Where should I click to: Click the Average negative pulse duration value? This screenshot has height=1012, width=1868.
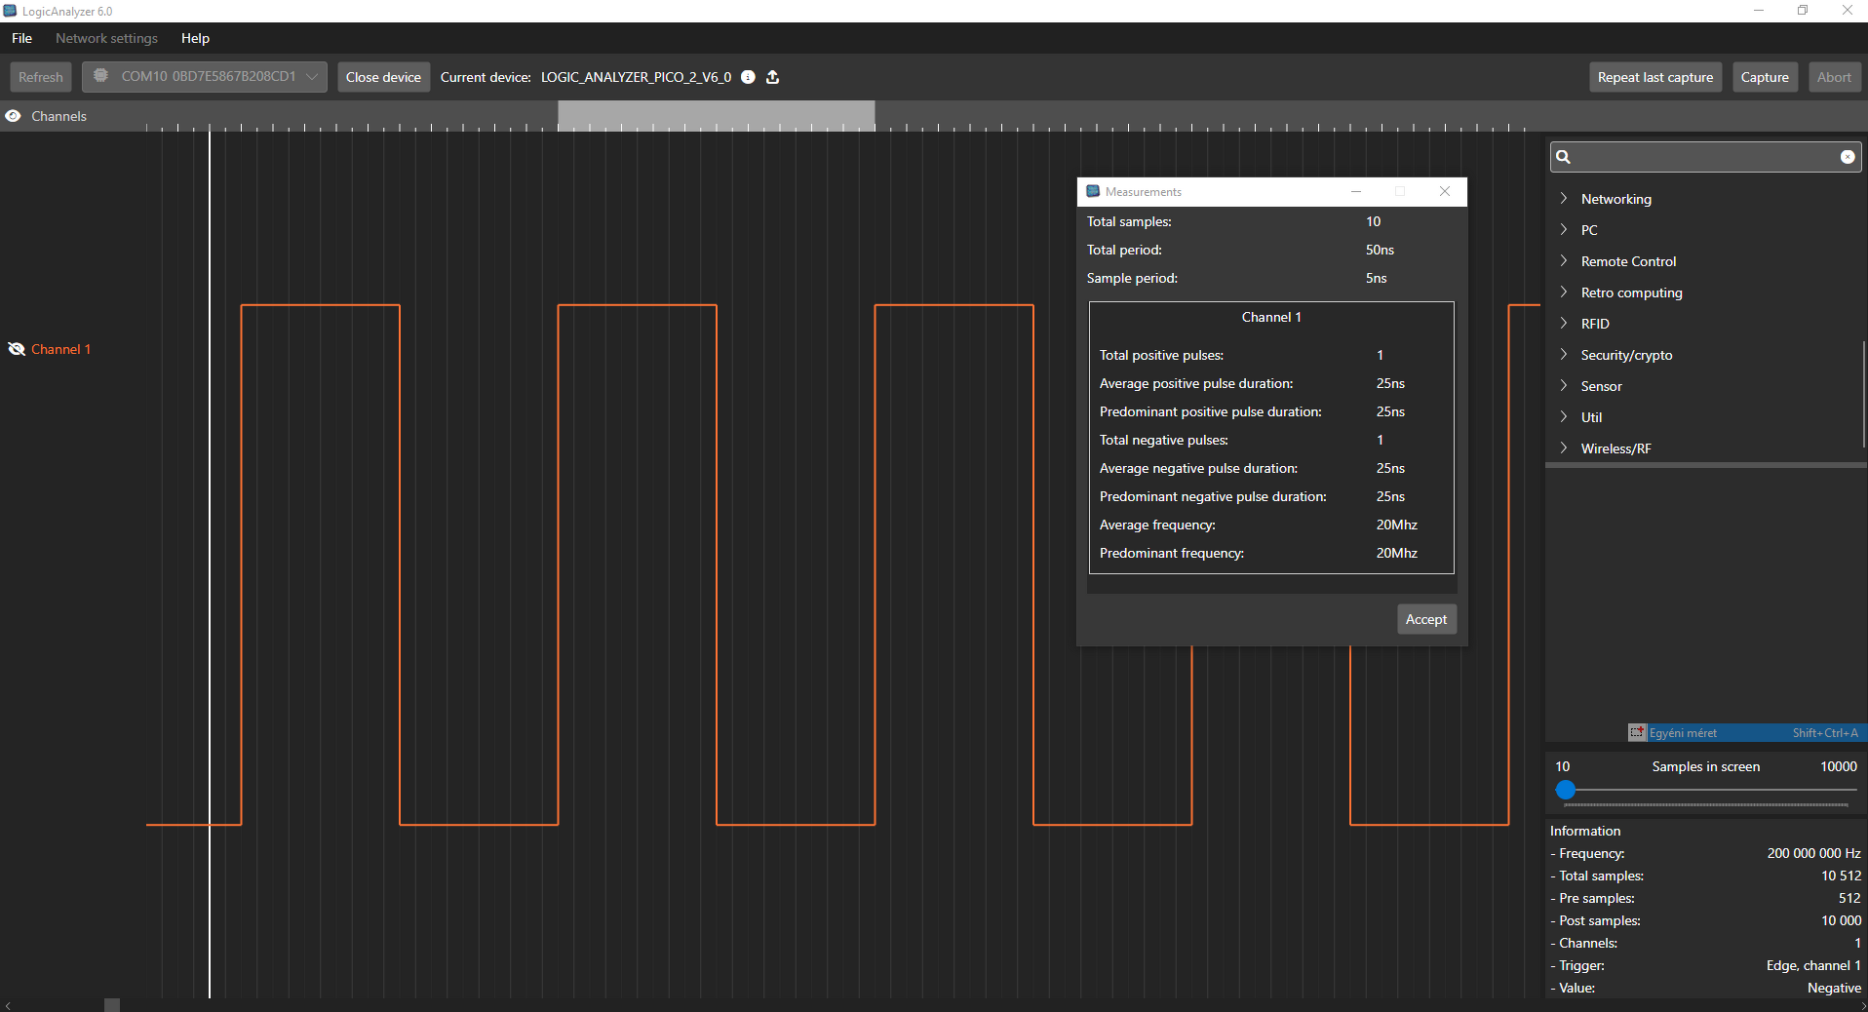point(1390,468)
